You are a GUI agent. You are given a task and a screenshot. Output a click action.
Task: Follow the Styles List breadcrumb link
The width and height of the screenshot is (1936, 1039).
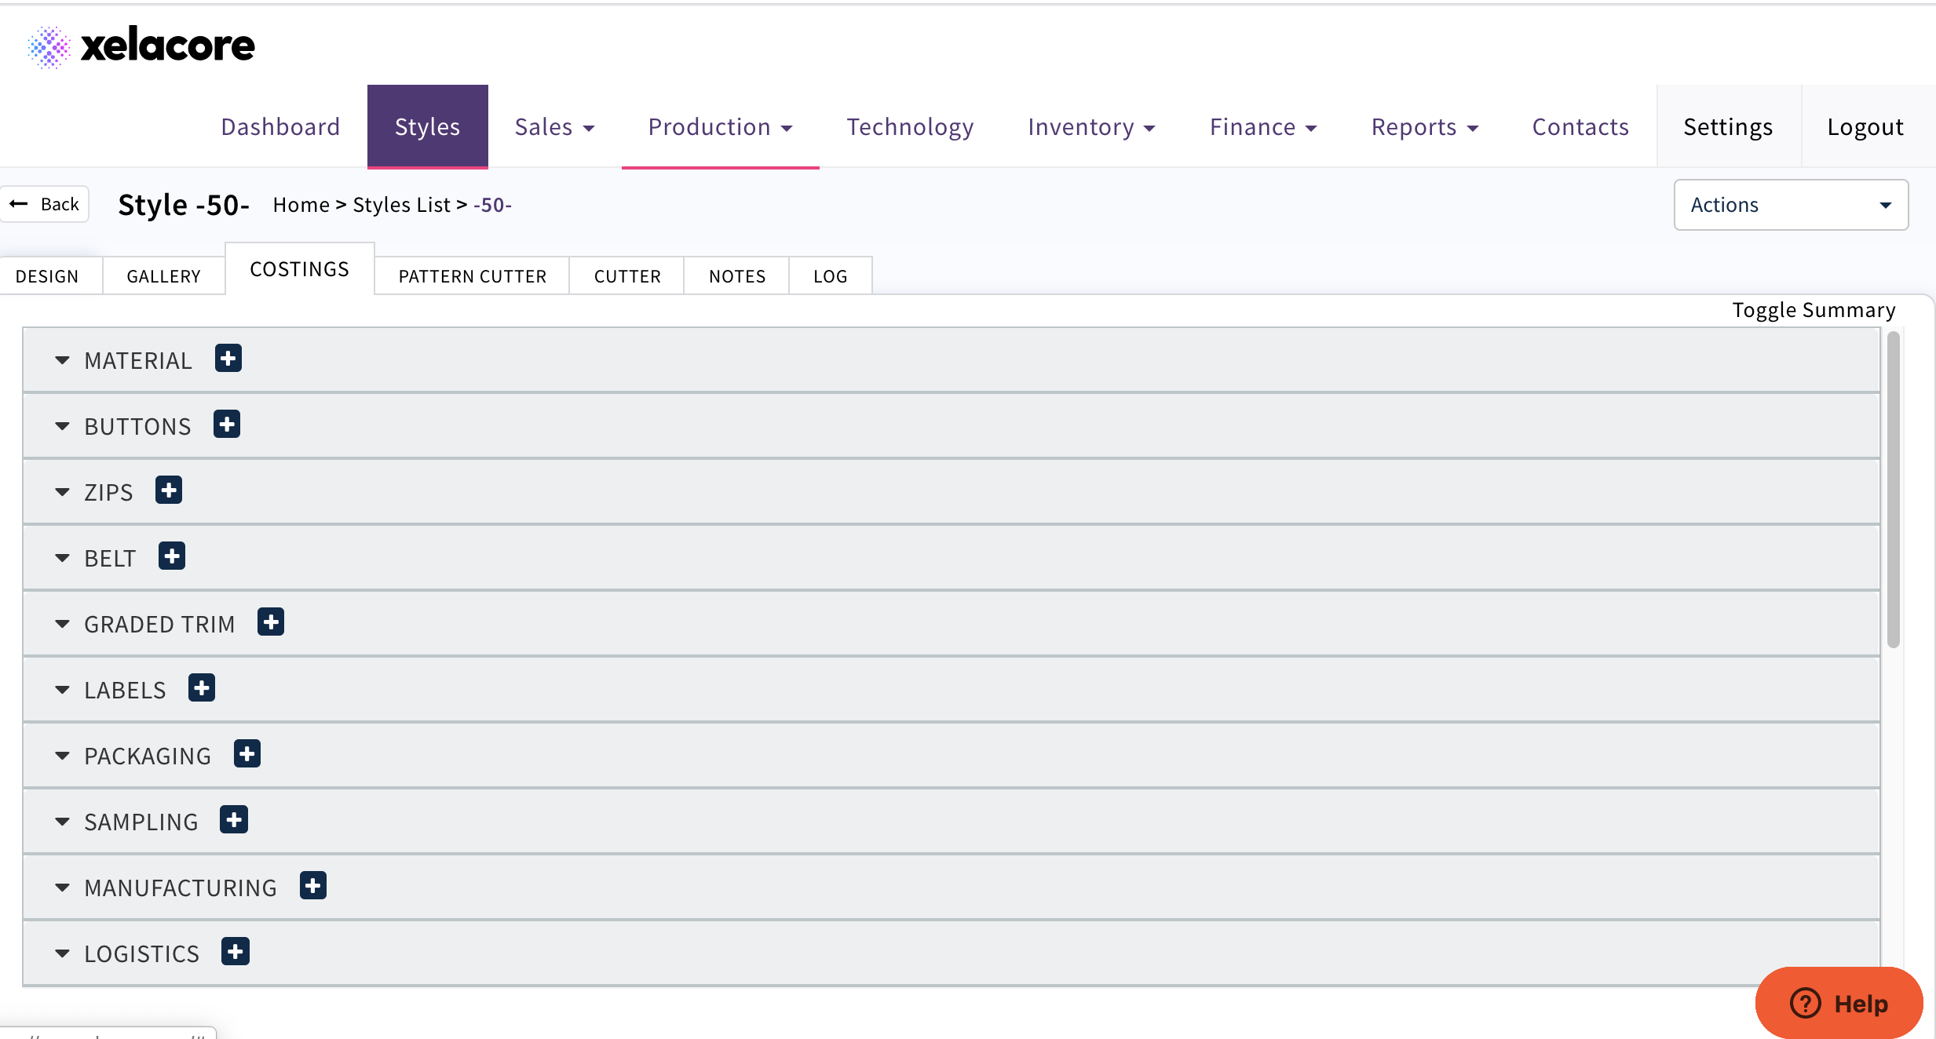tap(401, 205)
